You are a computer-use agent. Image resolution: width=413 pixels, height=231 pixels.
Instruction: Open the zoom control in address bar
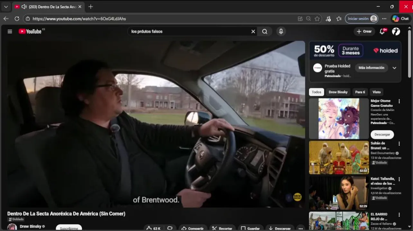point(308,19)
